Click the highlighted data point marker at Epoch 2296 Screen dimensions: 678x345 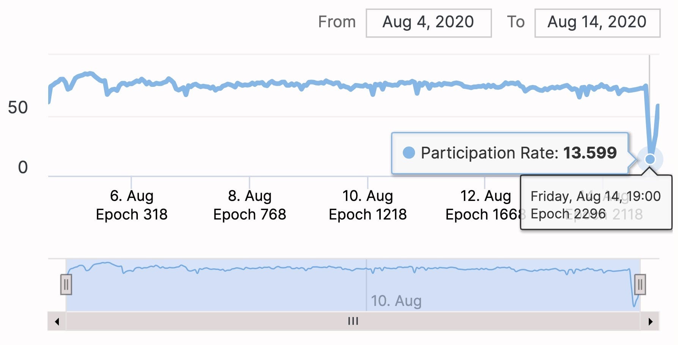pyautogui.click(x=650, y=159)
